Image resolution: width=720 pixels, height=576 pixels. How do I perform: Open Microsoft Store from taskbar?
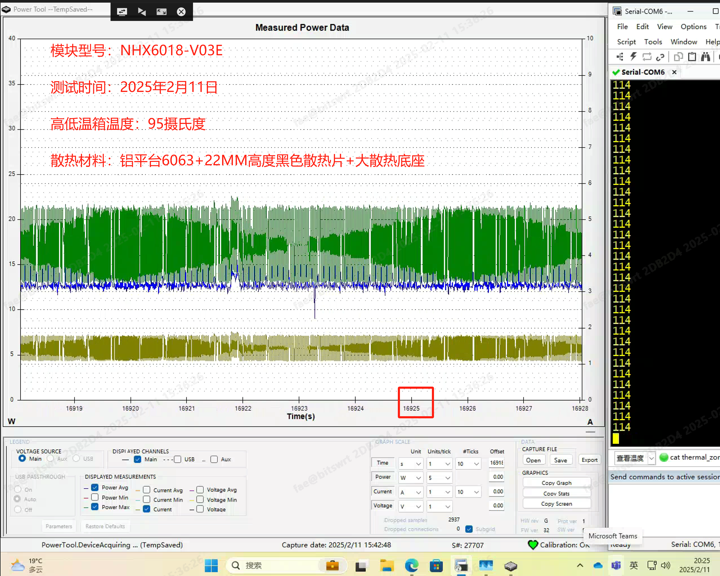tap(436, 566)
